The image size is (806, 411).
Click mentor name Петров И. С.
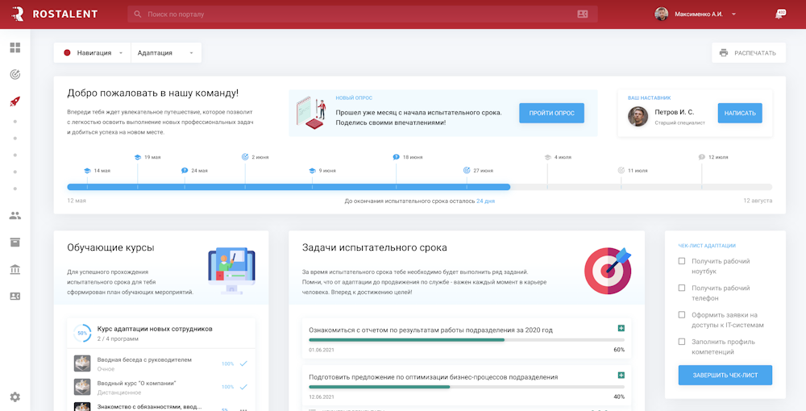pyautogui.click(x=675, y=111)
